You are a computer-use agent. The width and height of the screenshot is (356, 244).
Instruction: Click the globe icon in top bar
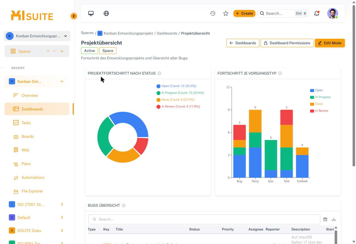(106, 13)
